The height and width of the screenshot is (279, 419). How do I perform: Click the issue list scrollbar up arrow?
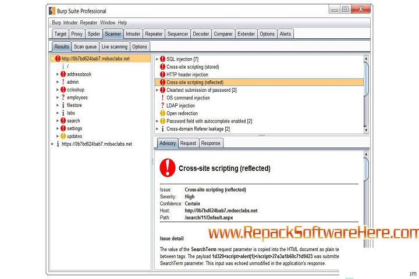pos(366,58)
